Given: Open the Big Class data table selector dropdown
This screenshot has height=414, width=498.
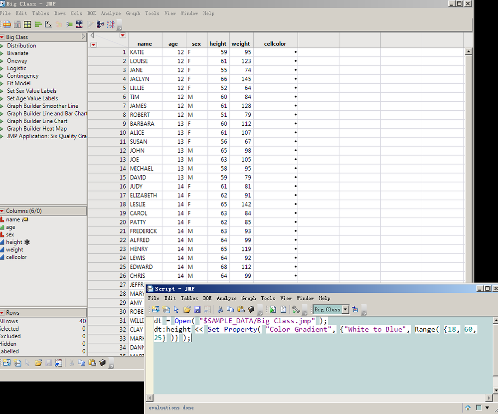Looking at the screenshot, I should [345, 310].
